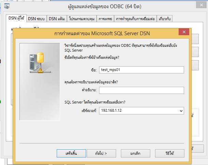Open the DSN แฟ้ม tab
The width and height of the screenshot is (208, 165).
[57, 19]
